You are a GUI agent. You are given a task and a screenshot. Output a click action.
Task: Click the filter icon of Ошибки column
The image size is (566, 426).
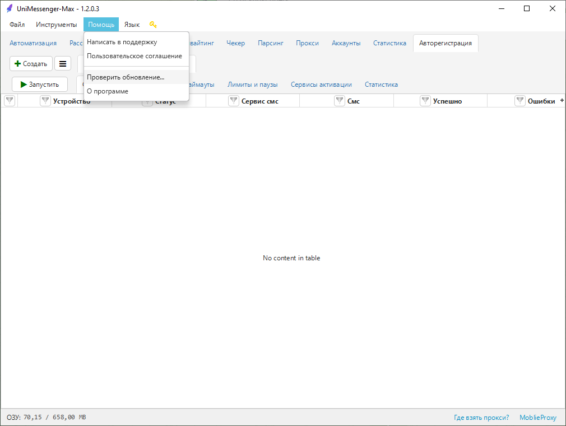coord(520,101)
